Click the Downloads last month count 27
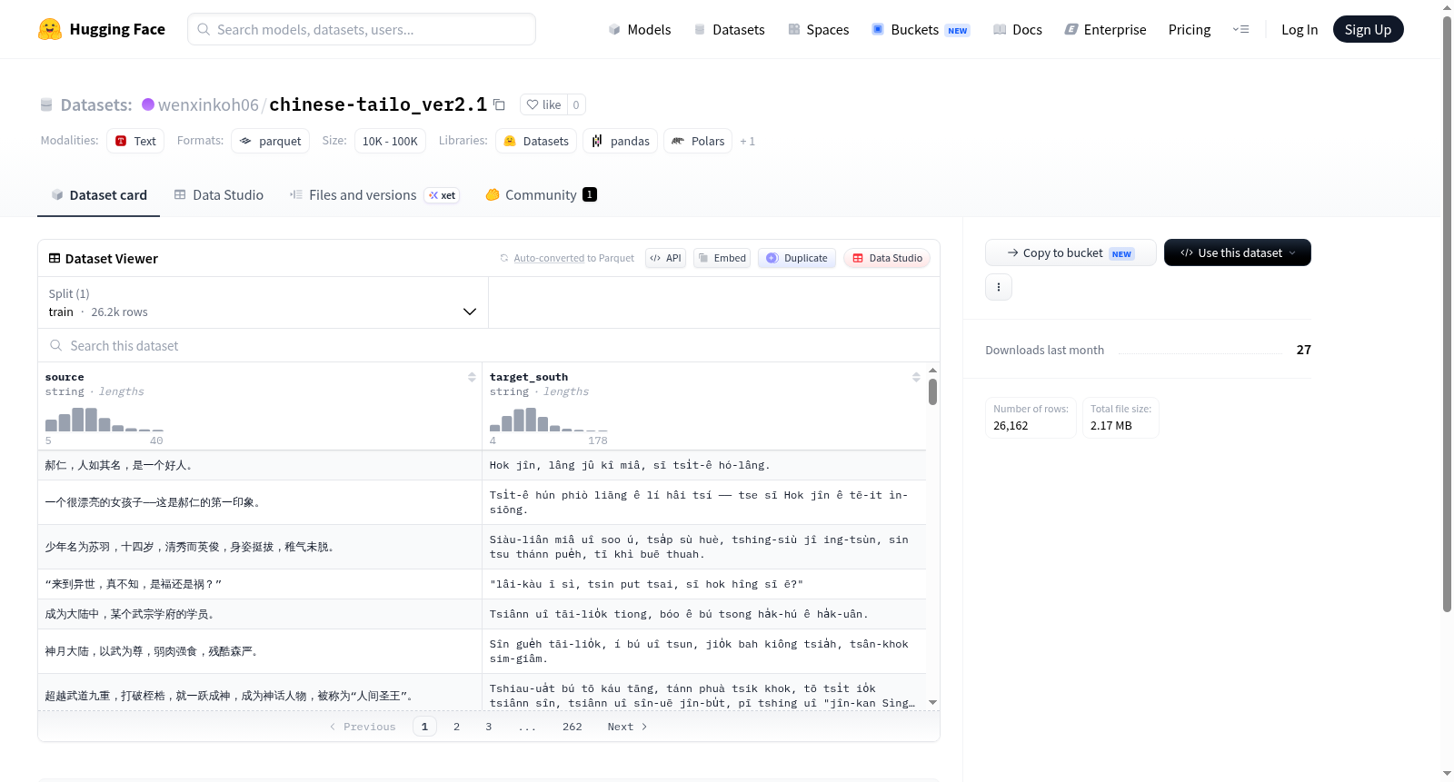Screen dimensions: 1454x782 click(x=1303, y=350)
